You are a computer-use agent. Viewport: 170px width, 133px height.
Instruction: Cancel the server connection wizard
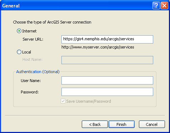pos(152,124)
